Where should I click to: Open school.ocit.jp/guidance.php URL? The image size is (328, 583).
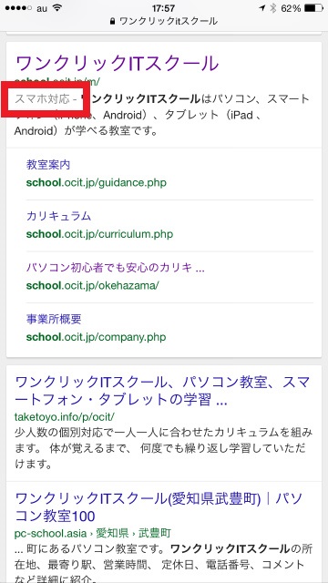[x=97, y=183]
